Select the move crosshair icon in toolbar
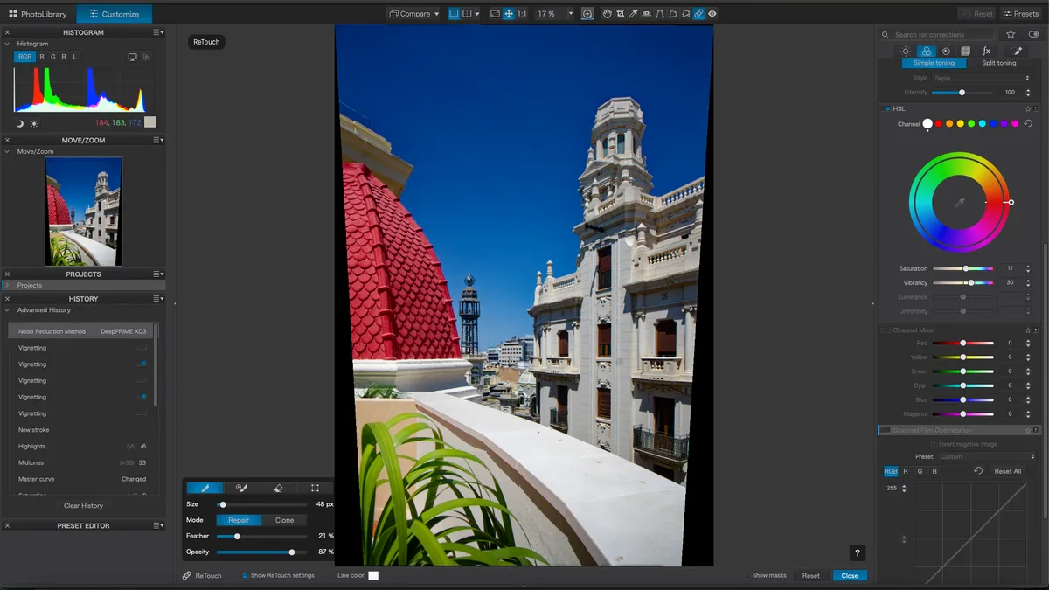The width and height of the screenshot is (1049, 590). 508,14
